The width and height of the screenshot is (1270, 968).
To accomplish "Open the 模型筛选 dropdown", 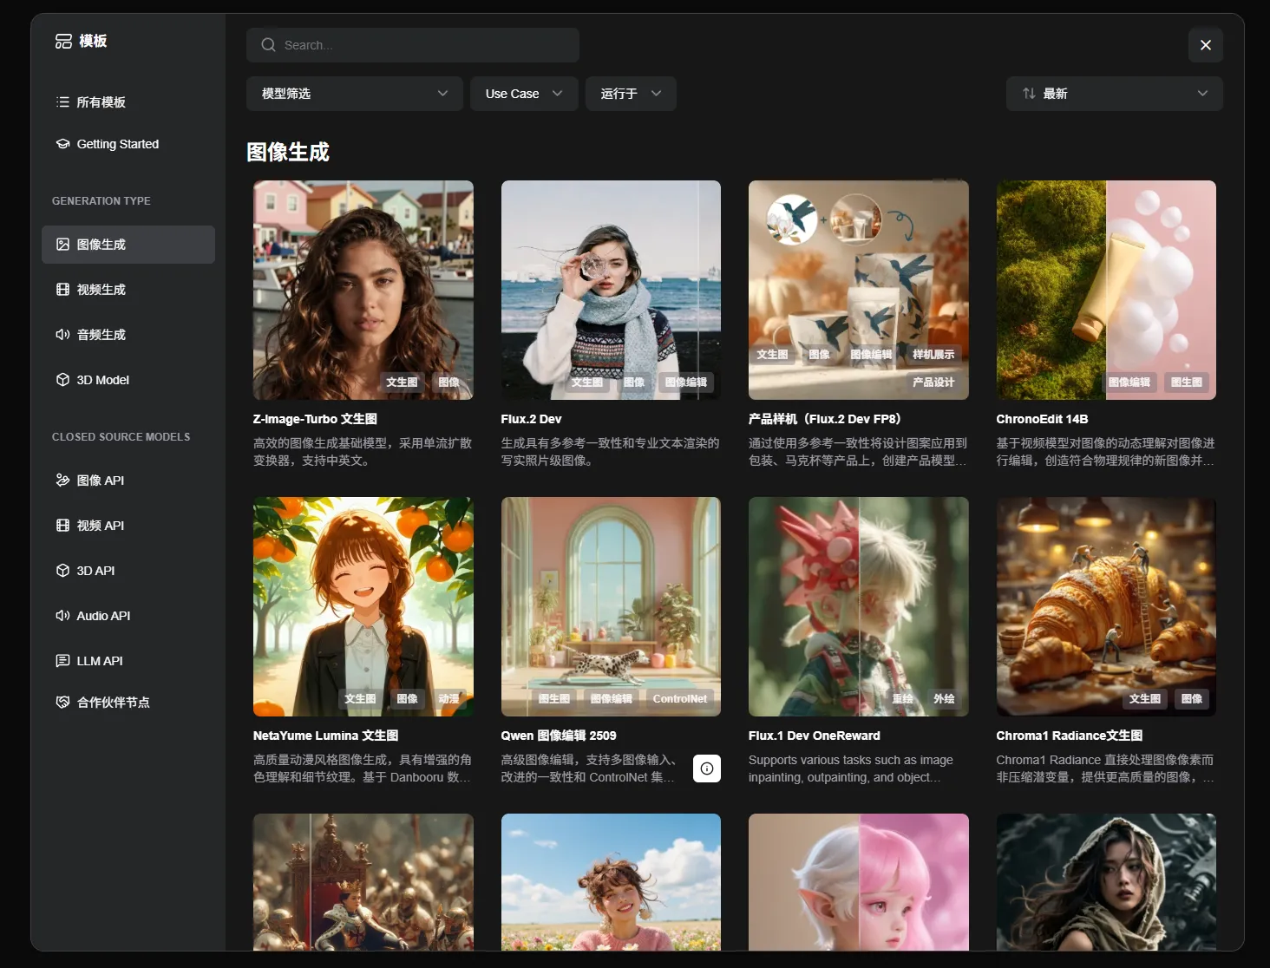I will pos(355,94).
